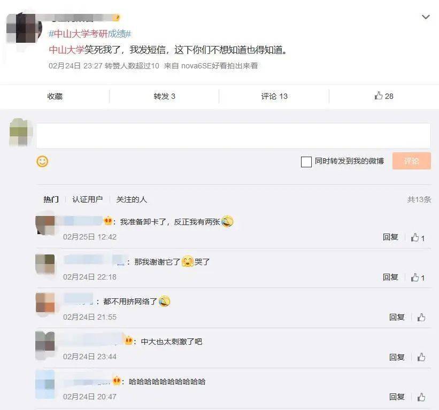
Task: Open hashtag #中山大学考研成绩# link
Action: click(90, 34)
